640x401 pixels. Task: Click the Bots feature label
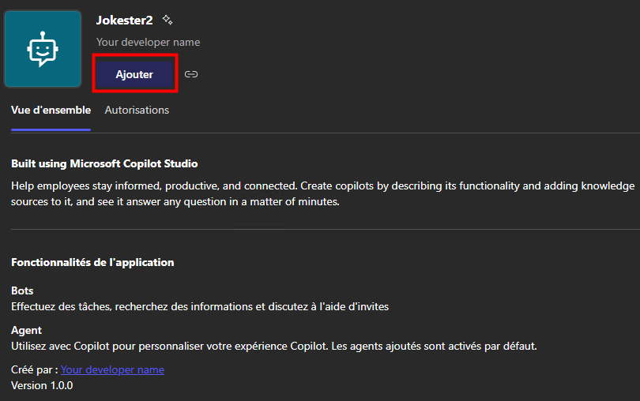(22, 290)
